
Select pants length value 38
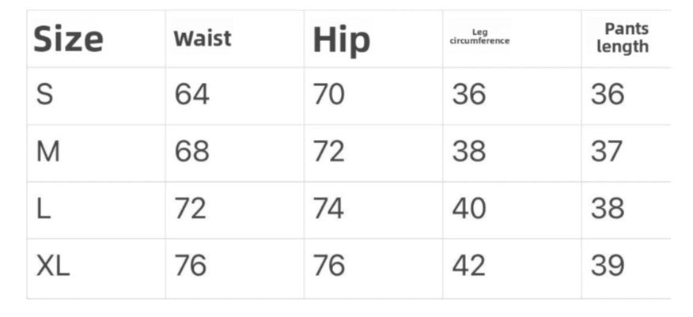[x=608, y=209]
